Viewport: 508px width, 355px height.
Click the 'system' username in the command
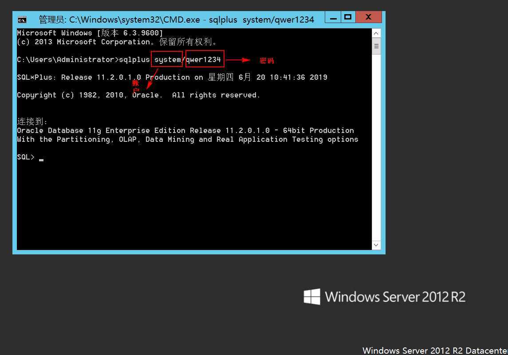pos(167,59)
